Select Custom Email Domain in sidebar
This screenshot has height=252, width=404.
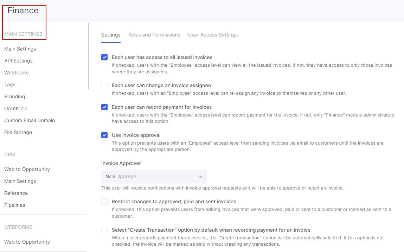click(30, 121)
